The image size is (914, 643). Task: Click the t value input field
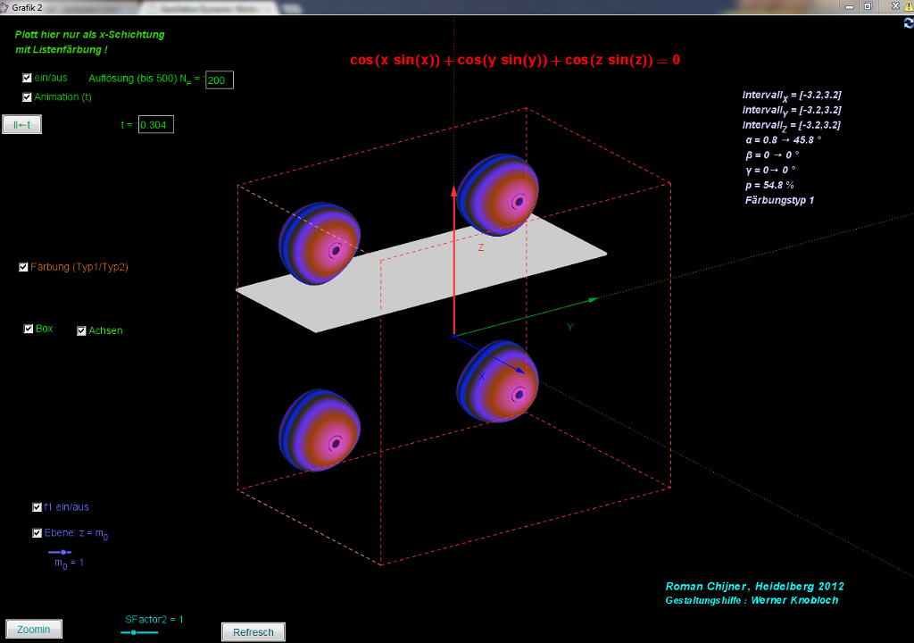click(x=156, y=125)
